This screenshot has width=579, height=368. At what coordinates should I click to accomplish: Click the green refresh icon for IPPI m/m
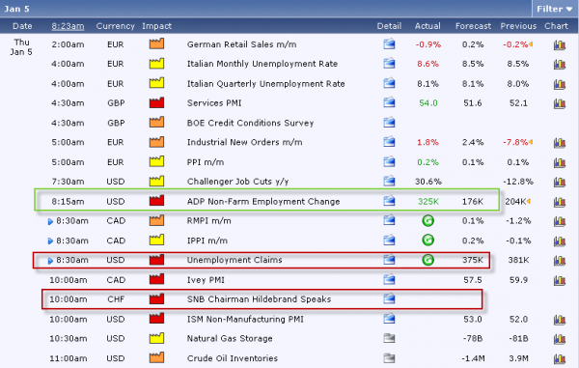pyautogui.click(x=427, y=241)
